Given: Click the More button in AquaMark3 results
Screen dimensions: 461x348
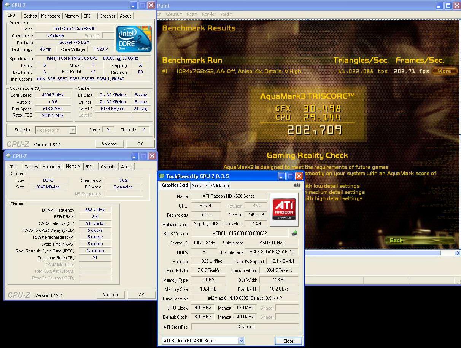Looking at the screenshot, I should pyautogui.click(x=444, y=71).
